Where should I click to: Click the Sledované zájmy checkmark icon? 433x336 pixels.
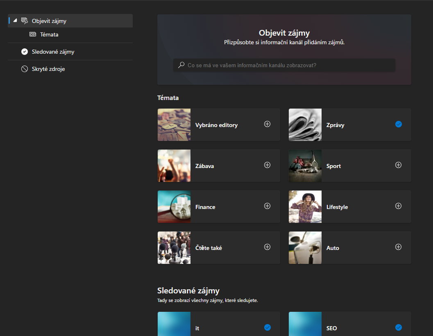(25, 52)
